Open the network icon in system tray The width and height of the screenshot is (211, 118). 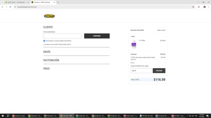(x=190, y=116)
